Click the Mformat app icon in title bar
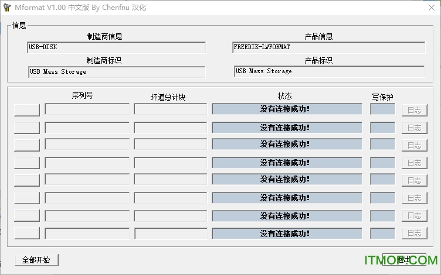 click(7, 8)
